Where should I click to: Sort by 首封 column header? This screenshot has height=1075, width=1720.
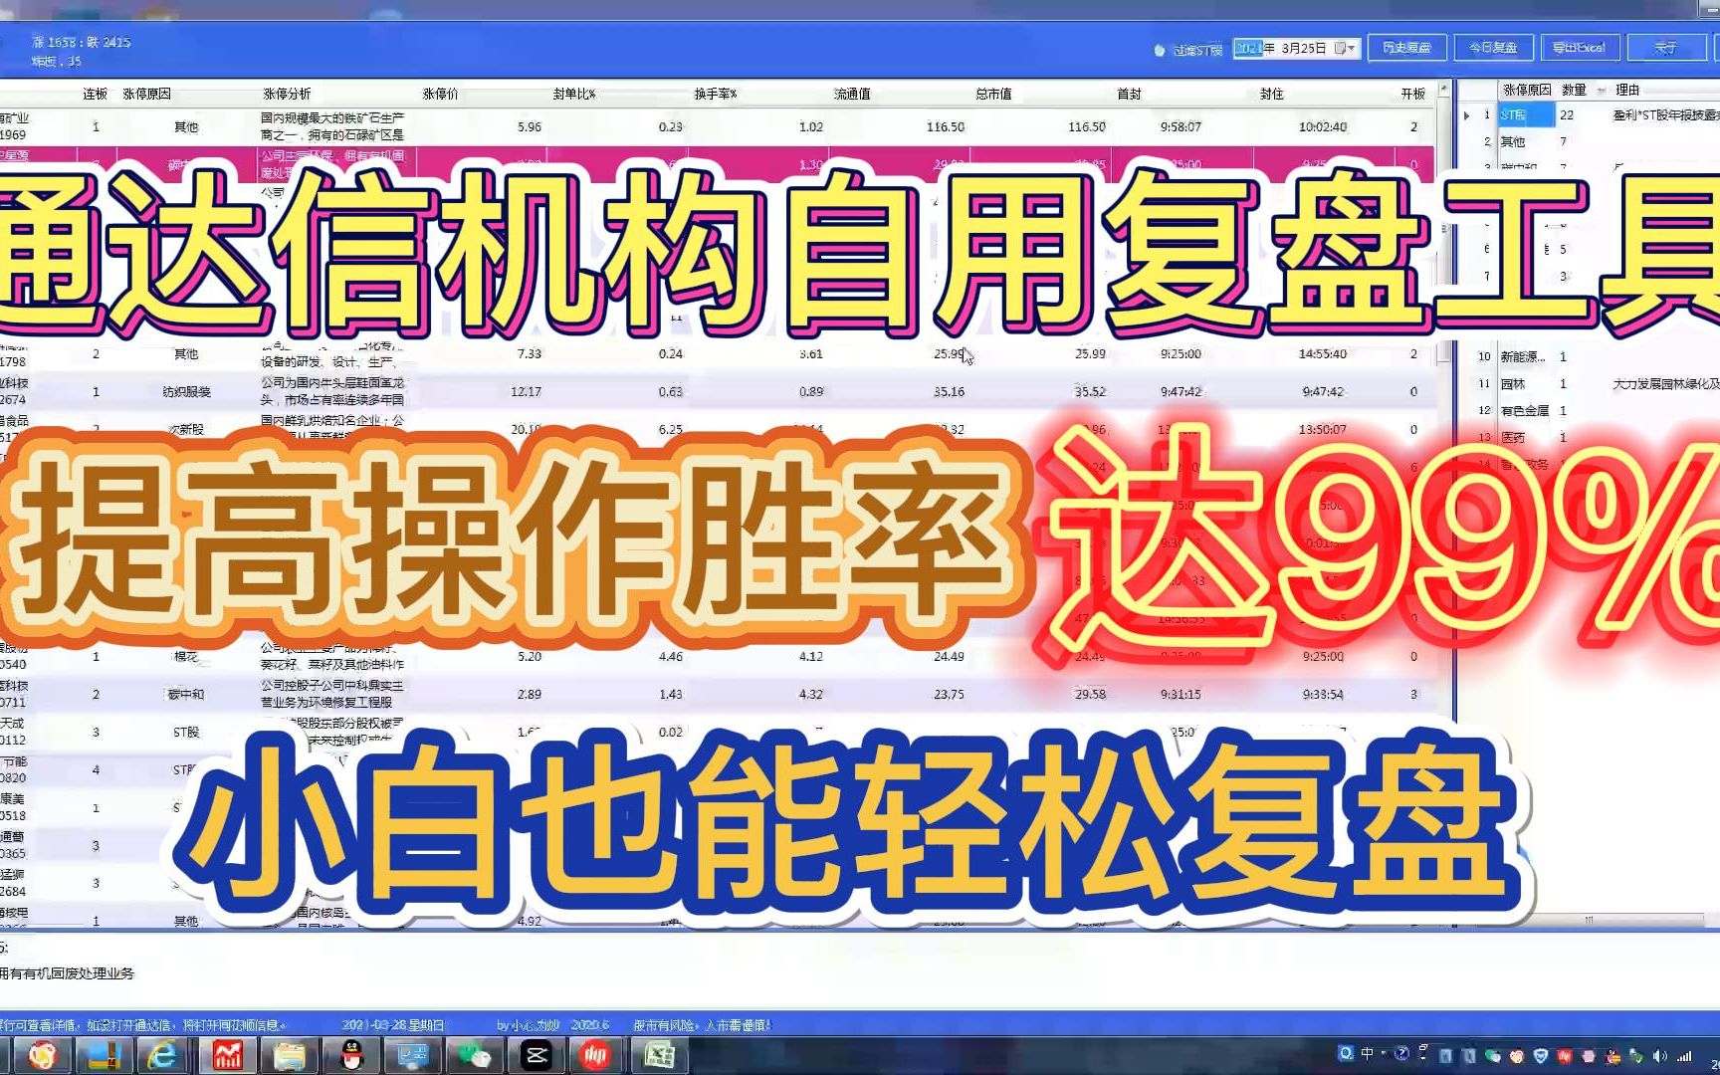(x=1129, y=94)
